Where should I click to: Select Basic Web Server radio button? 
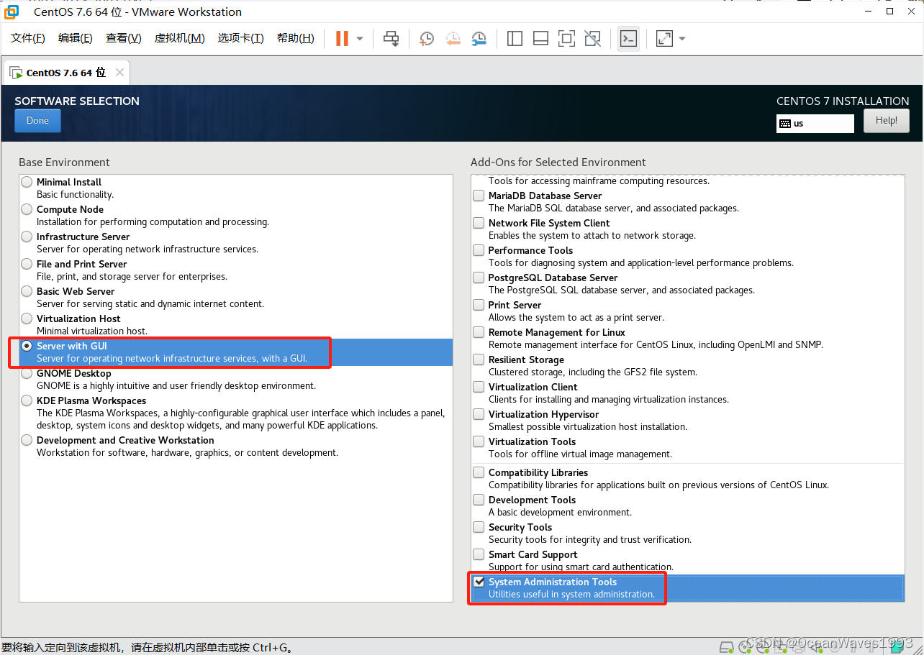pyautogui.click(x=27, y=291)
